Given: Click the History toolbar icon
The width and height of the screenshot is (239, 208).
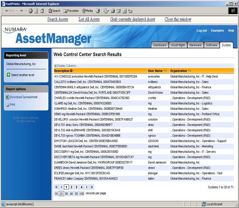Looking at the screenshot, I should pyautogui.click(x=98, y=11).
